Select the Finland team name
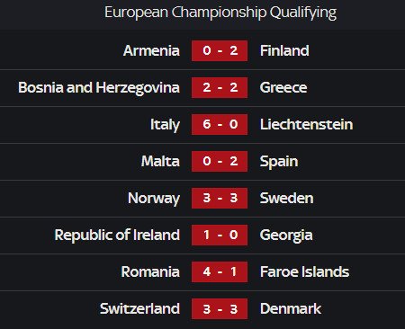The image size is (405, 329). (284, 50)
